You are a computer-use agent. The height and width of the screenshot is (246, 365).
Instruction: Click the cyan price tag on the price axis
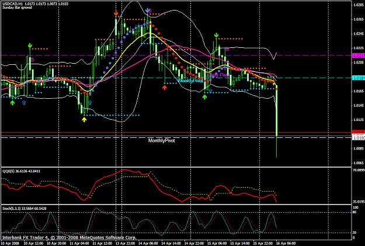coord(359,78)
